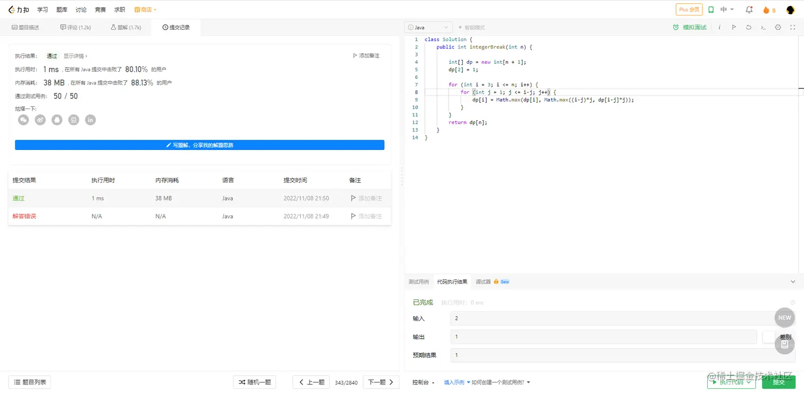Open the Java language dropdown
The width and height of the screenshot is (804, 393).
coord(429,27)
